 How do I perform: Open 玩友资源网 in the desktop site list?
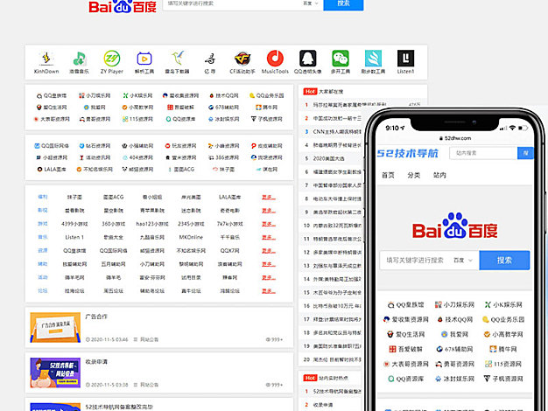coord(180,146)
